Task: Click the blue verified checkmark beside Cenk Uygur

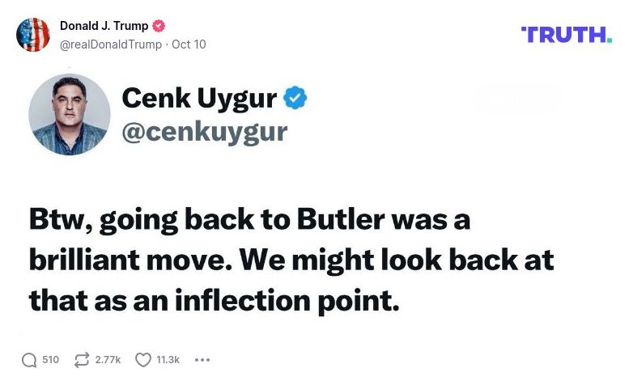Action: click(295, 99)
